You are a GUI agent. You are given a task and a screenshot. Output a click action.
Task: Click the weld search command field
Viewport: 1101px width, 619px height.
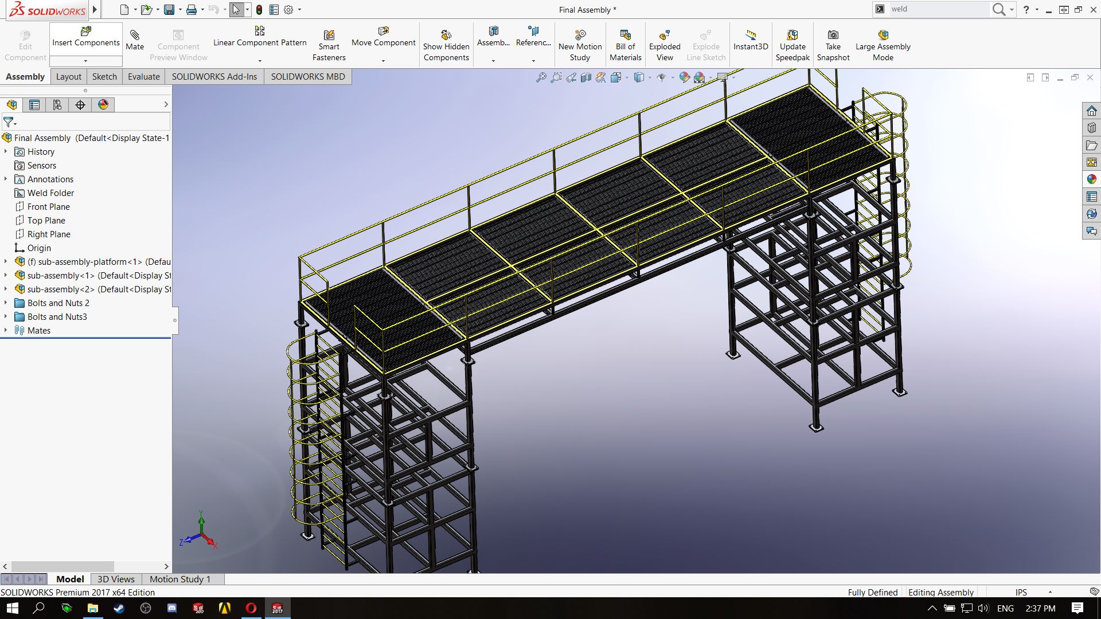(x=937, y=9)
